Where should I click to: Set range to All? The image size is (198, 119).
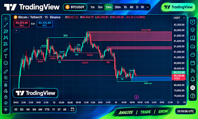[65, 109]
